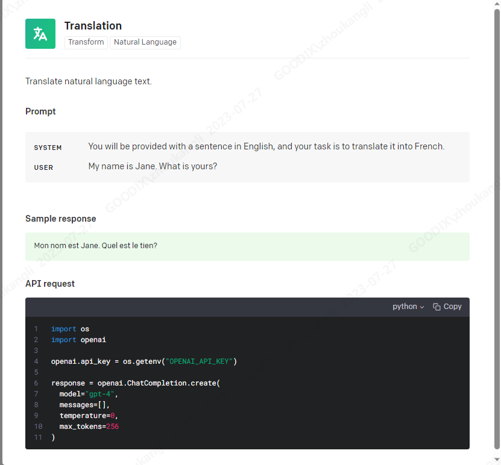
Task: Click the green Translation icon
Action: click(x=40, y=34)
